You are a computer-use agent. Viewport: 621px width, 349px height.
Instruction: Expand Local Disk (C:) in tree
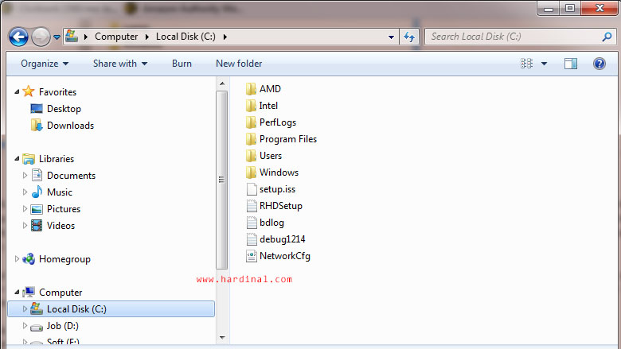[x=25, y=308]
